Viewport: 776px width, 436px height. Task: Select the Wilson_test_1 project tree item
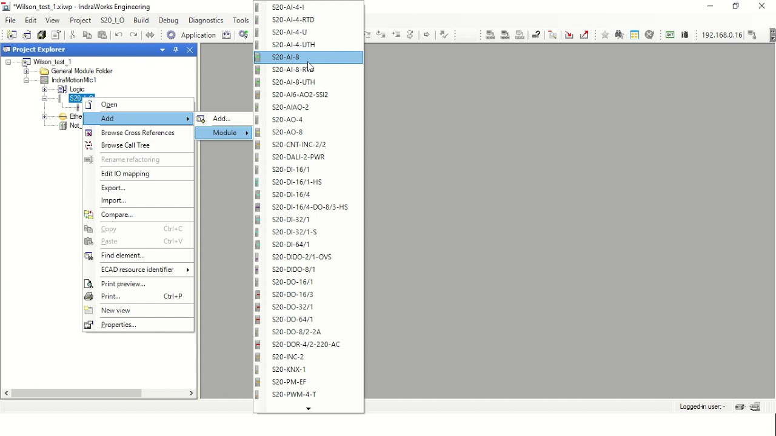tap(52, 62)
